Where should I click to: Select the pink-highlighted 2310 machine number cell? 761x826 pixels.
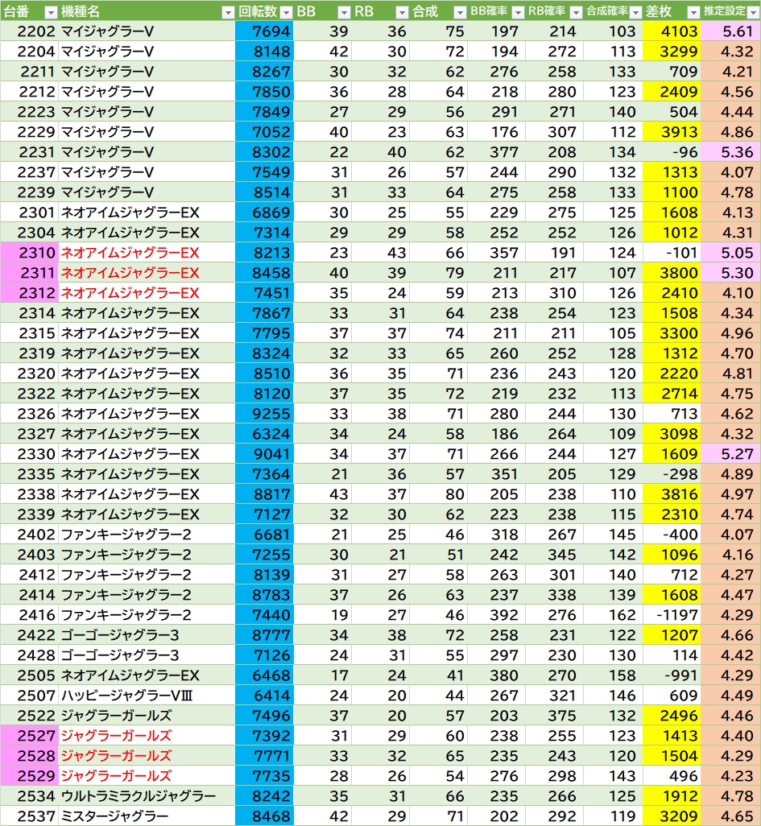coord(29,253)
